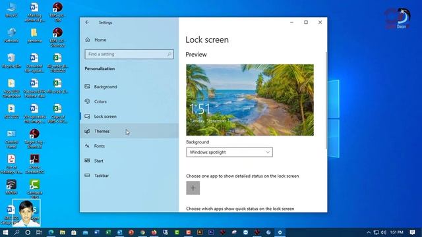Open the Colors personalization page
Image resolution: width=422 pixels, height=237 pixels.
(x=129, y=101)
